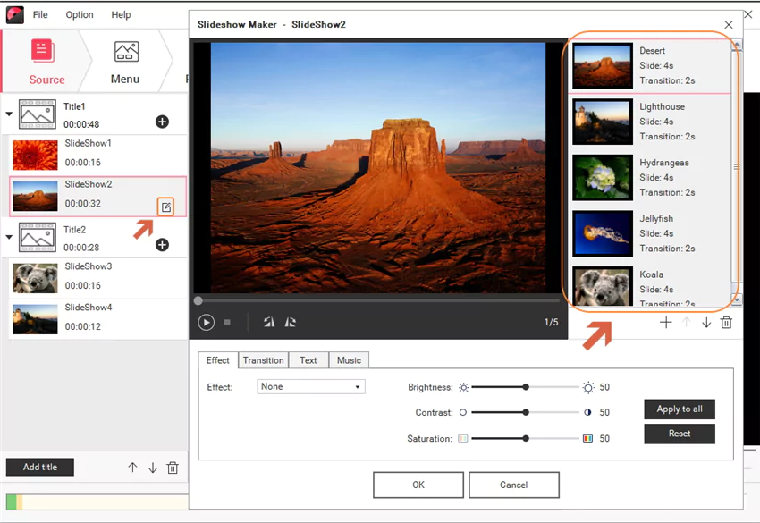Move the selected slide down with arrow icon
Image resolution: width=760 pixels, height=523 pixels.
(705, 322)
